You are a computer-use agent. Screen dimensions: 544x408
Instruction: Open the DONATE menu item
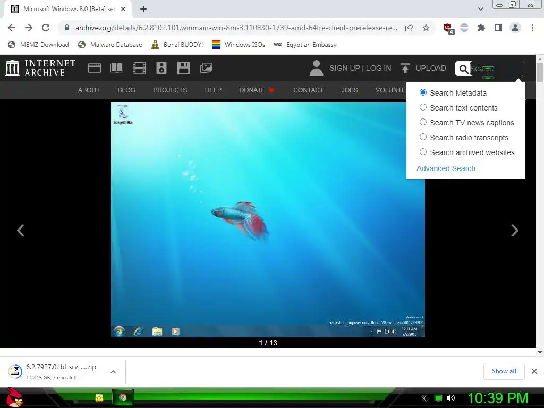pyautogui.click(x=257, y=90)
